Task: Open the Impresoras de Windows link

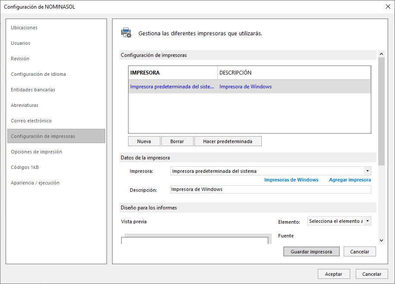Action: [x=291, y=180]
